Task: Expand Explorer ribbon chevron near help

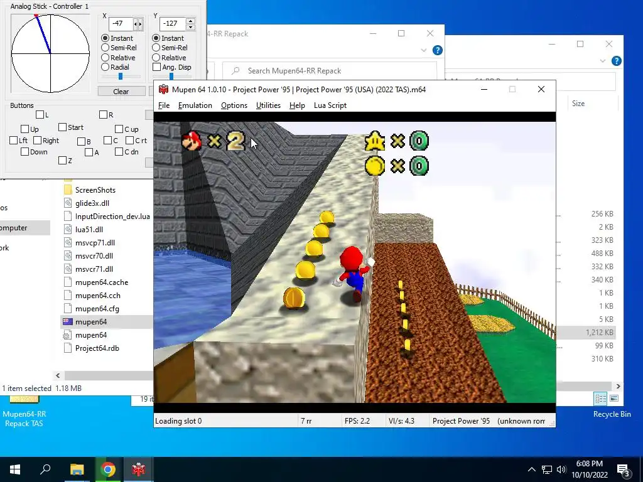Action: pos(424,50)
